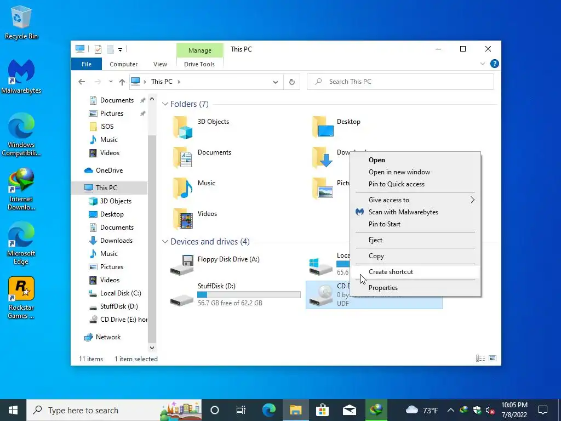Viewport: 561px width, 421px height.
Task: Choose Properties in the context menu
Action: point(415,287)
